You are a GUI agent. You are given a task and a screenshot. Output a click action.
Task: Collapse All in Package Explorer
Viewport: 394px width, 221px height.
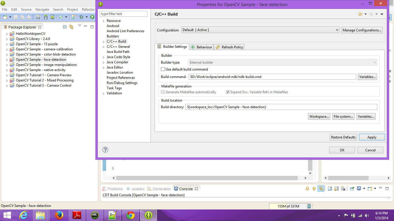[x=65, y=27]
